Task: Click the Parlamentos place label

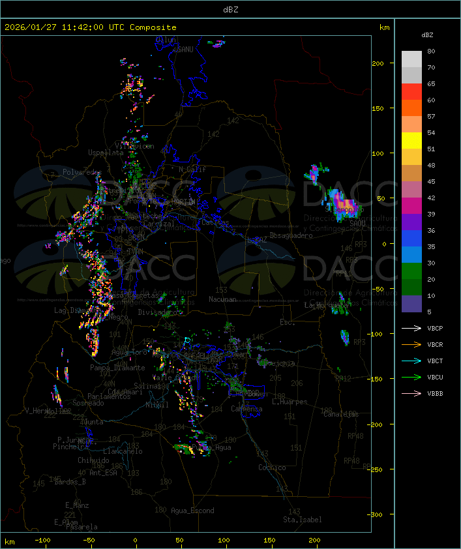Action: (x=109, y=396)
